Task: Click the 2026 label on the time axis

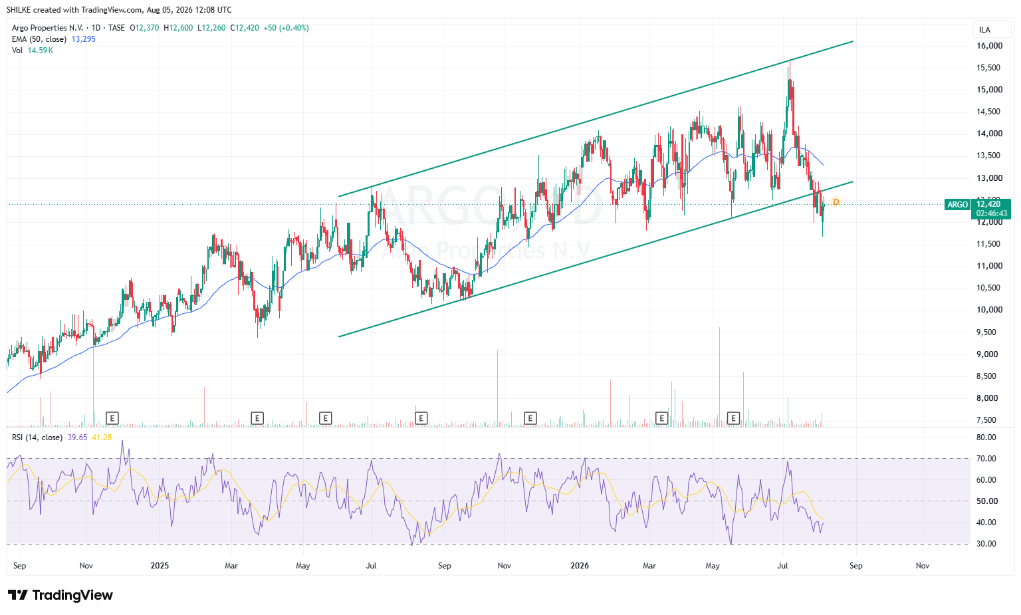Action: (580, 566)
